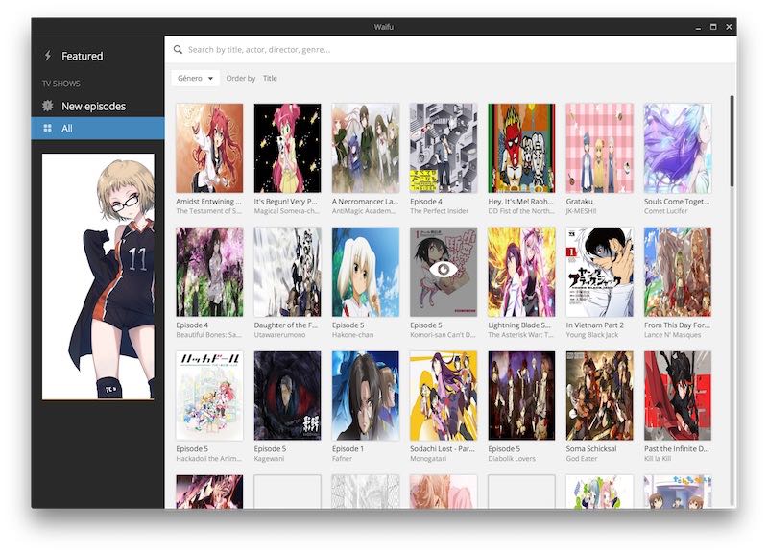This screenshot has width=768, height=553.
Task: Open the Sodachi Lost poster
Action: click(444, 396)
